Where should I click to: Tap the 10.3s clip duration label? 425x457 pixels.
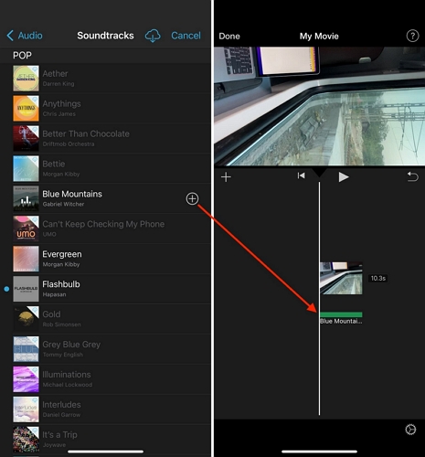pyautogui.click(x=378, y=278)
